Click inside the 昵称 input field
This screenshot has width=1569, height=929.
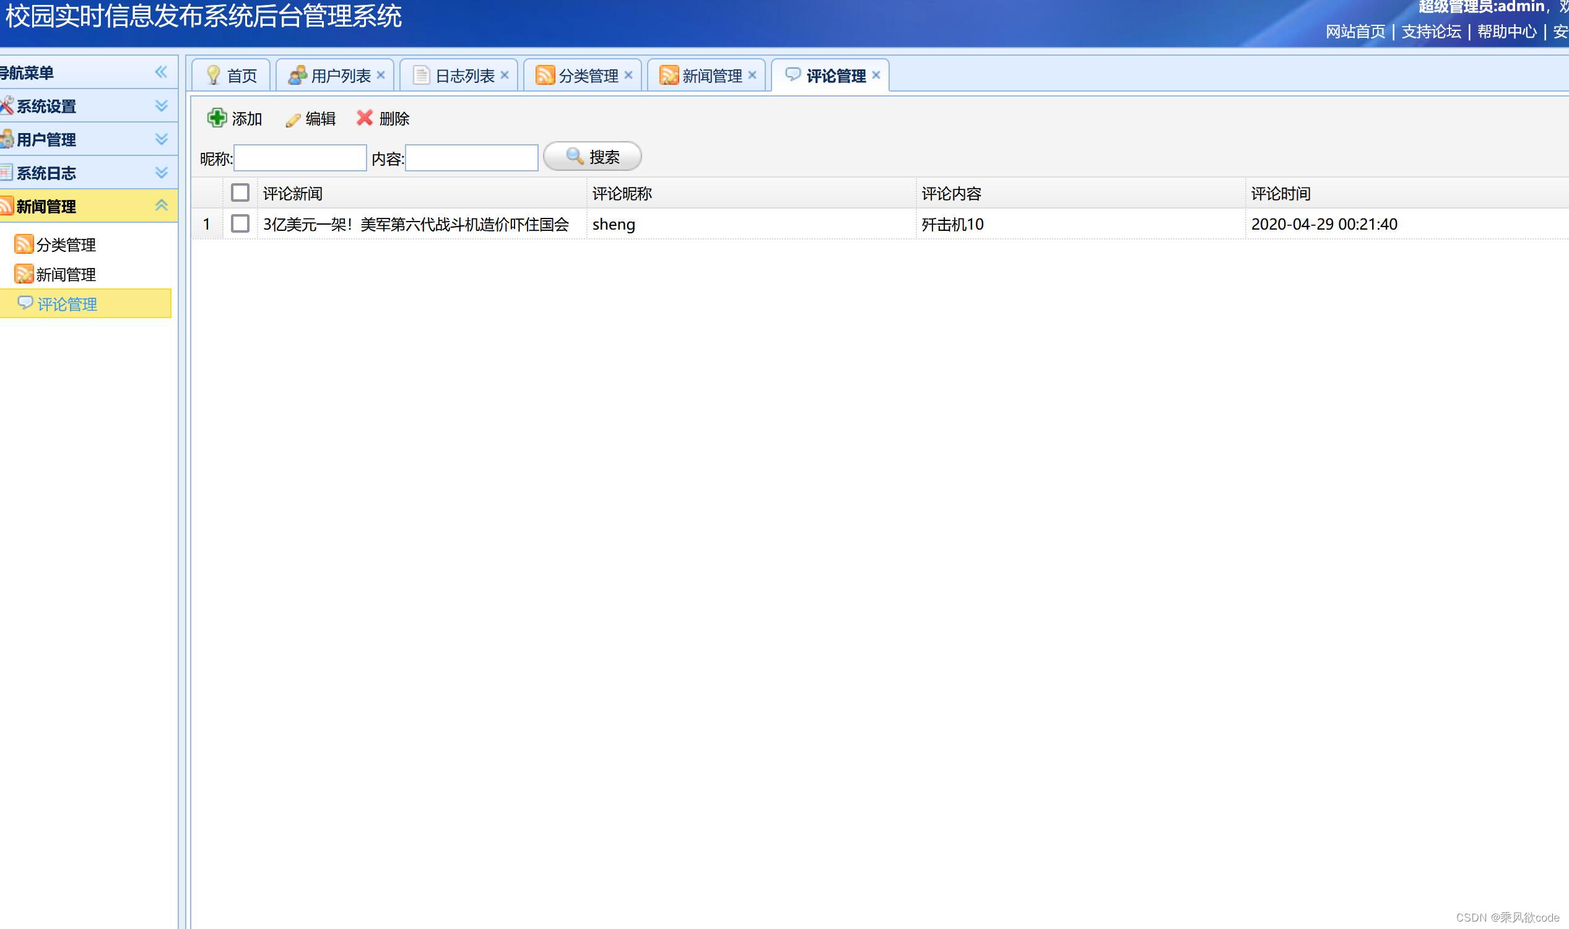click(299, 157)
